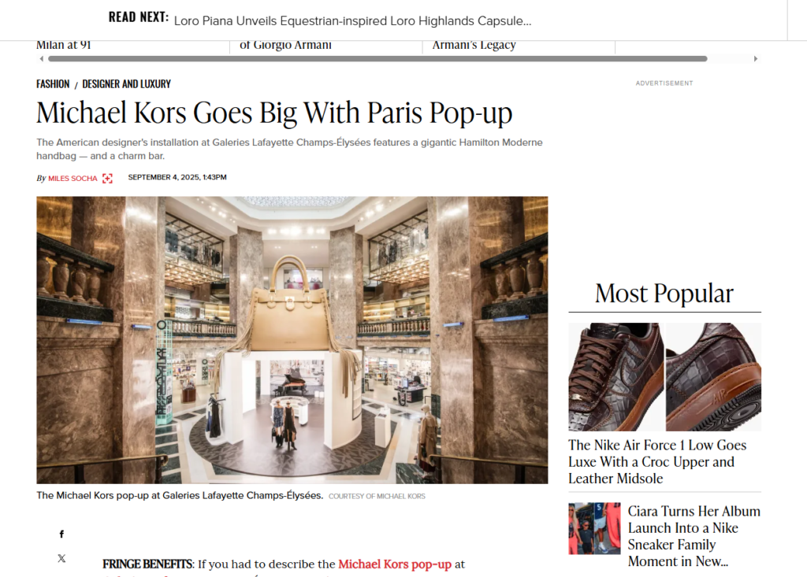Screen dimensions: 807x577
Task: Click right arrow of carousel scrollbar
Action: 756,58
